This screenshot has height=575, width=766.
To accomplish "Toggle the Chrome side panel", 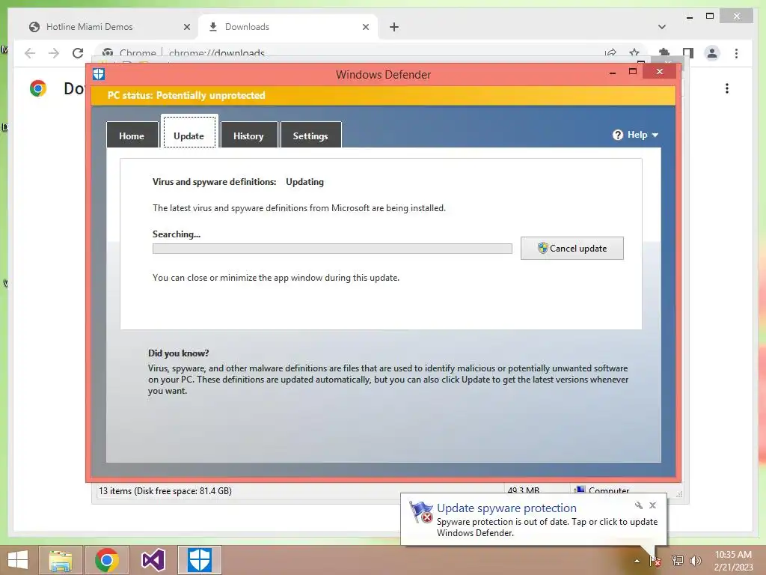I will (x=688, y=52).
